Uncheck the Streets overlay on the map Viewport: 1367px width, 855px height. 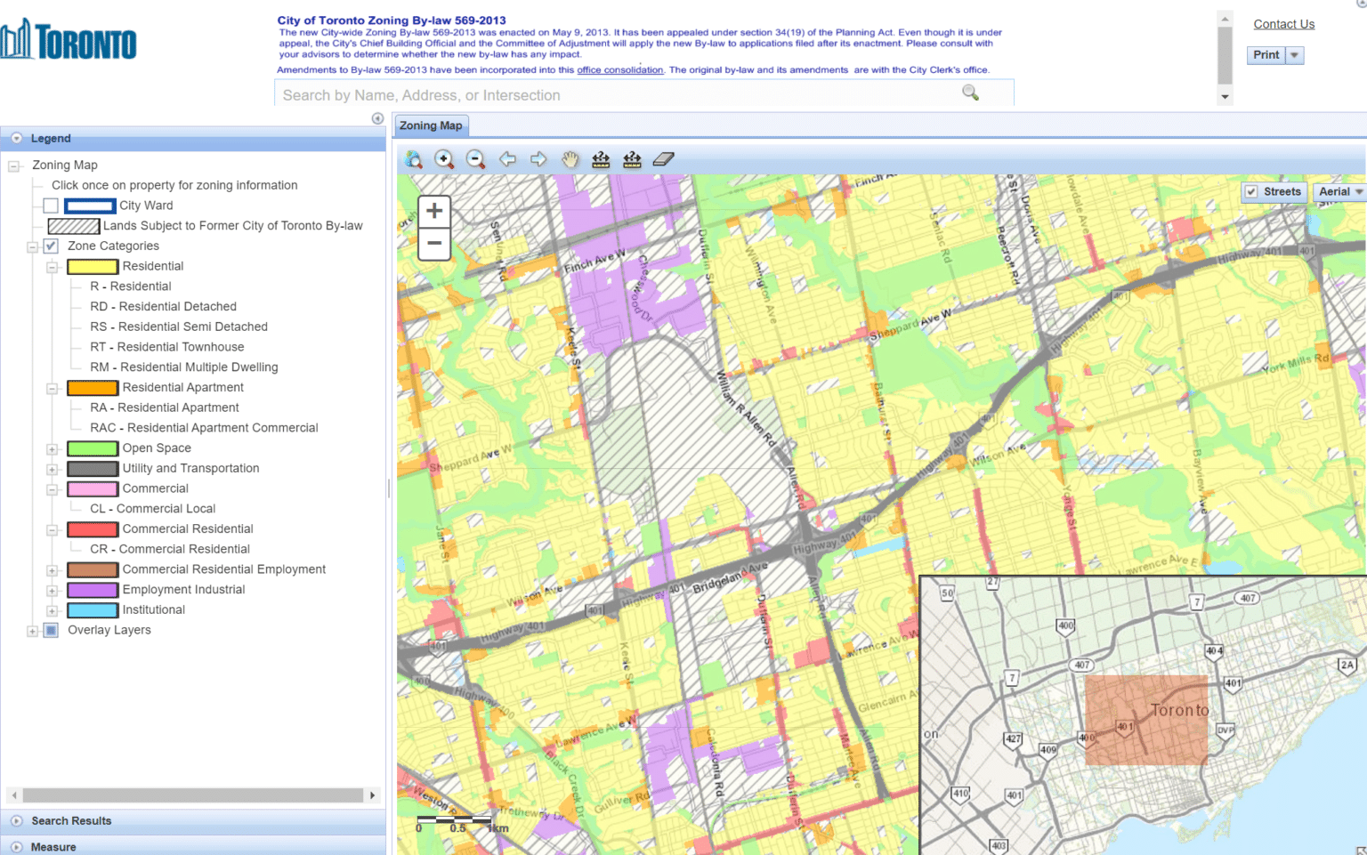tap(1250, 191)
